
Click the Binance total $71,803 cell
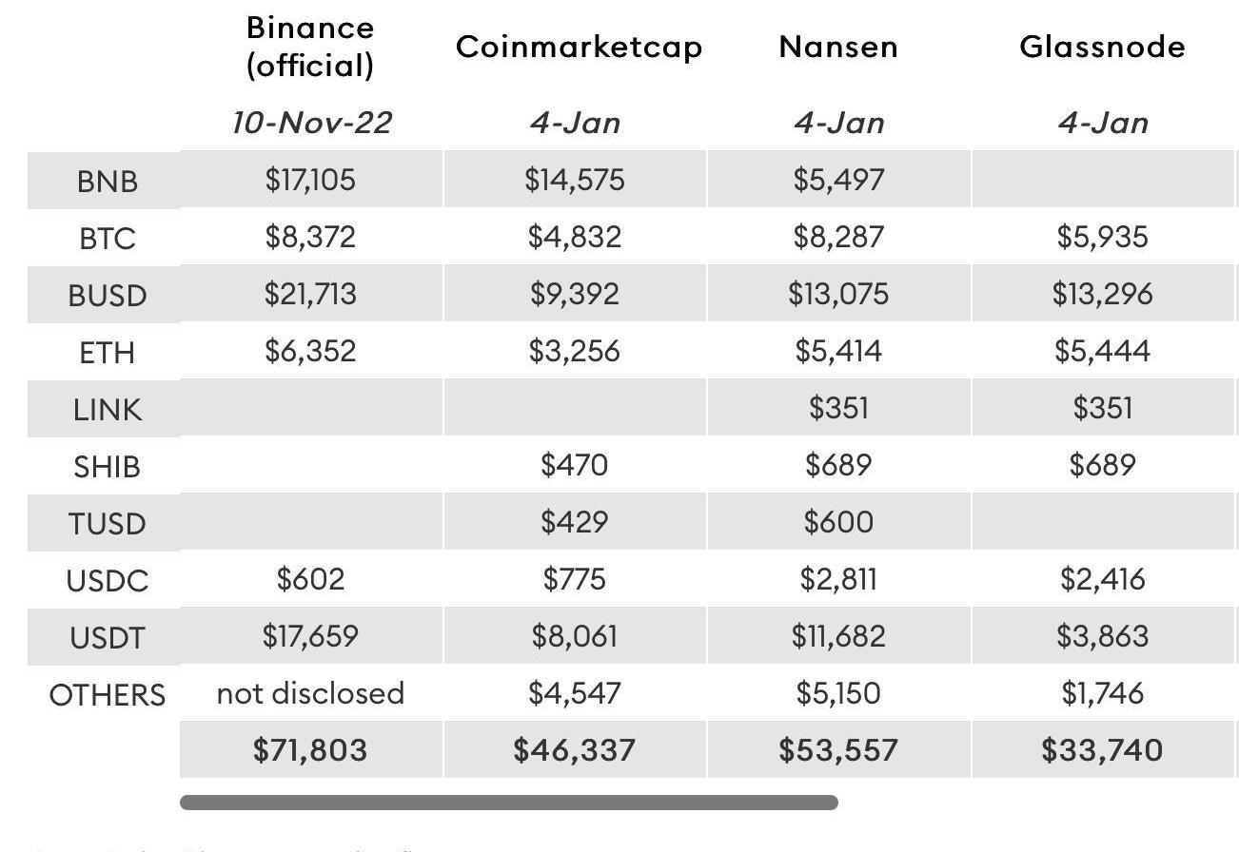310,749
